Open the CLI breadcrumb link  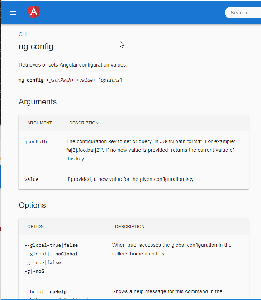tap(23, 34)
